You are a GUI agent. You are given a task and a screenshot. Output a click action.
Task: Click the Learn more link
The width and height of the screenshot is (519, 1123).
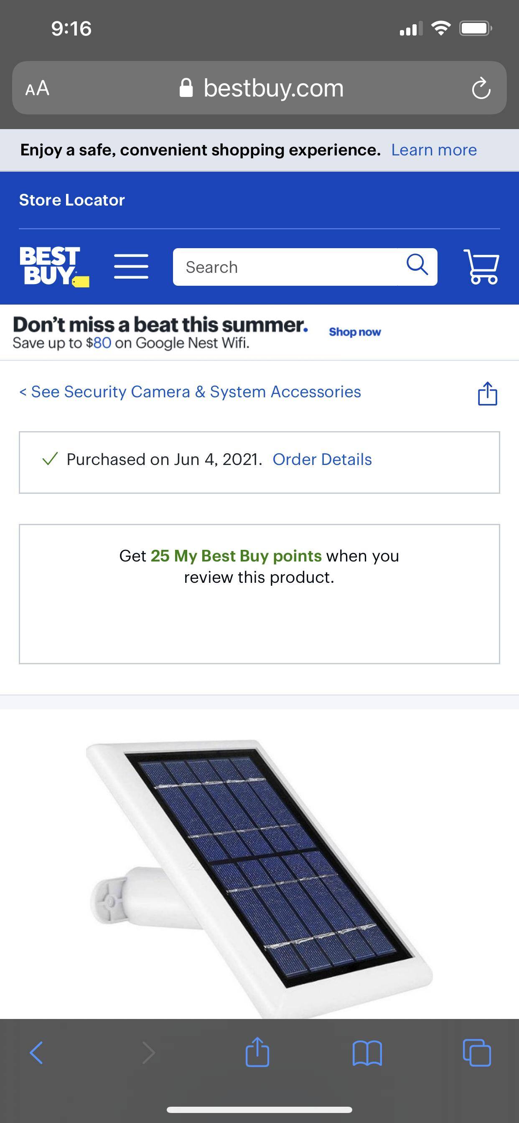click(x=433, y=150)
